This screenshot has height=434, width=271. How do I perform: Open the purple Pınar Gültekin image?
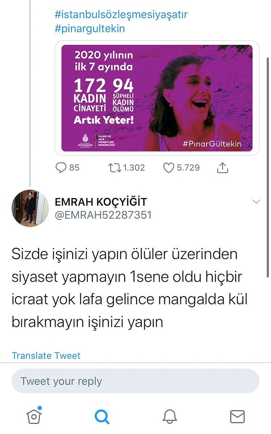pos(157,98)
